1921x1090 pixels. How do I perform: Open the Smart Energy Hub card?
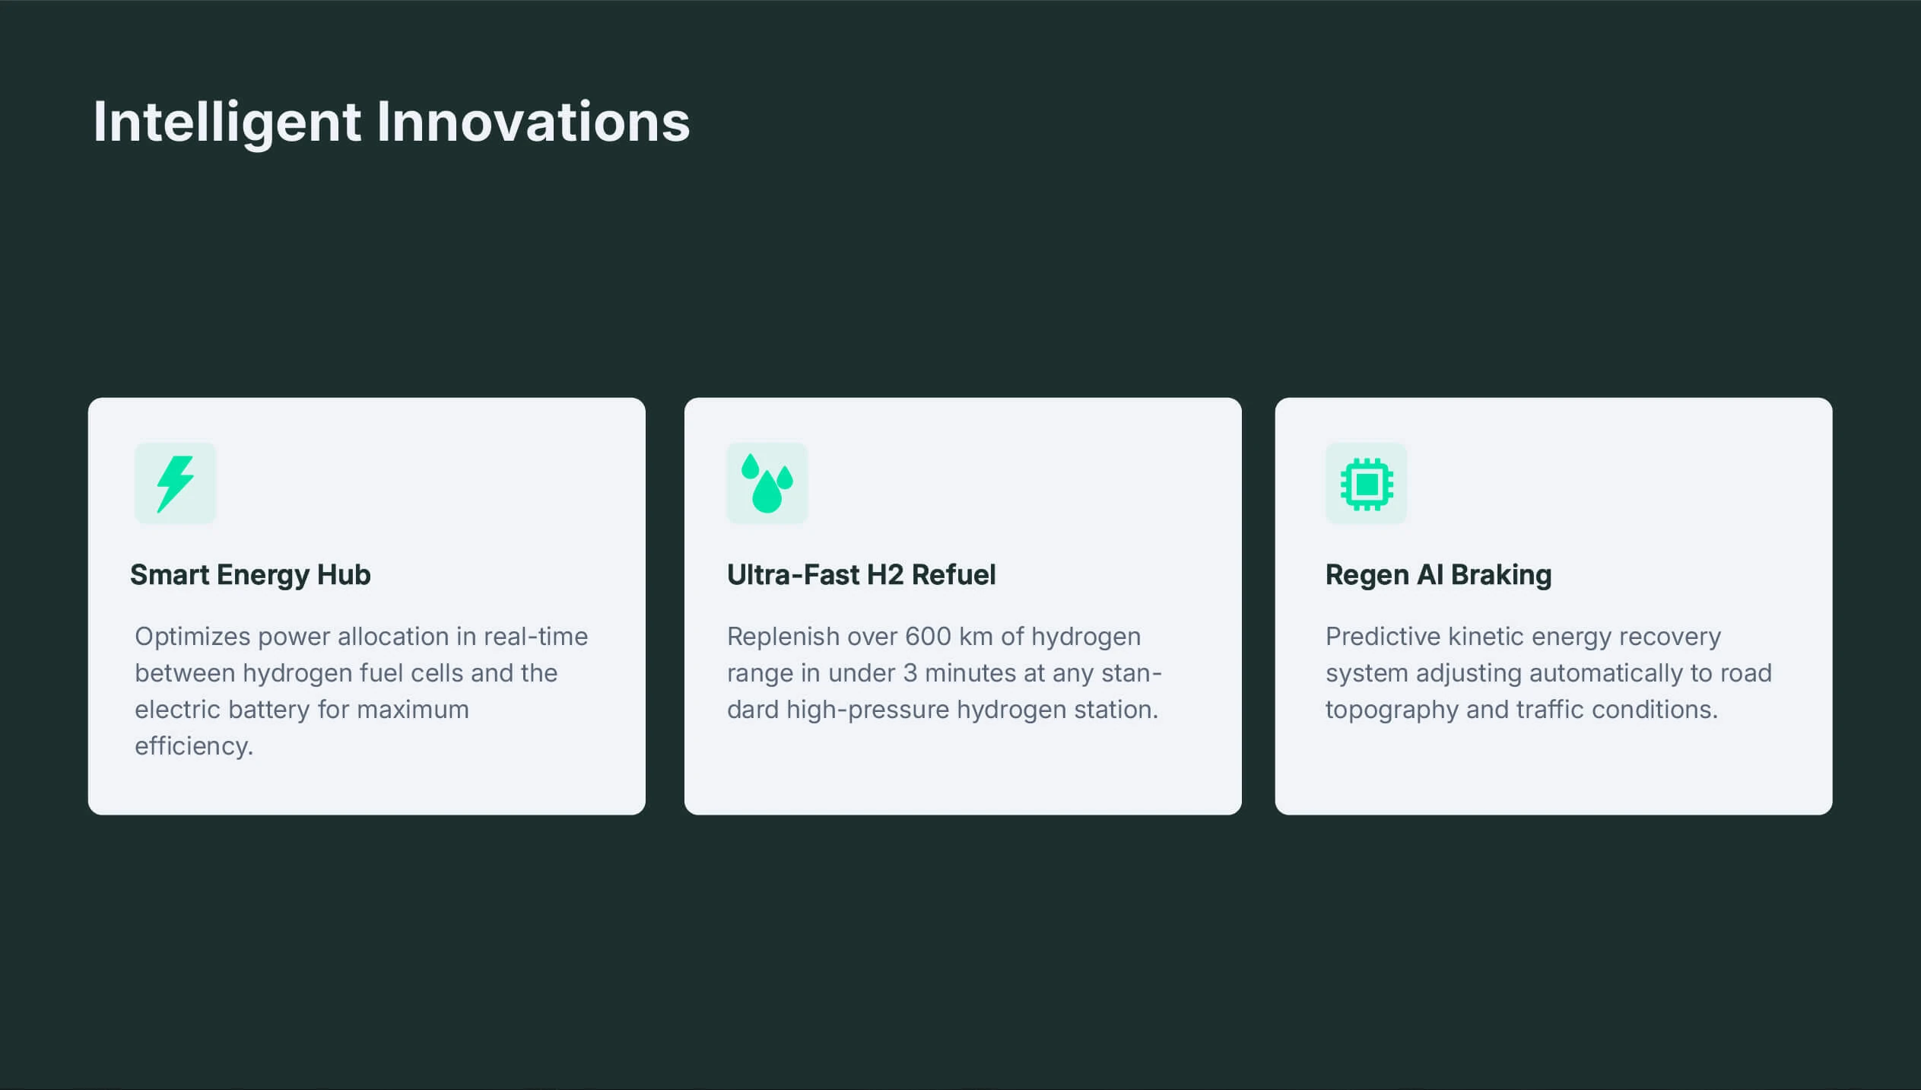click(367, 606)
